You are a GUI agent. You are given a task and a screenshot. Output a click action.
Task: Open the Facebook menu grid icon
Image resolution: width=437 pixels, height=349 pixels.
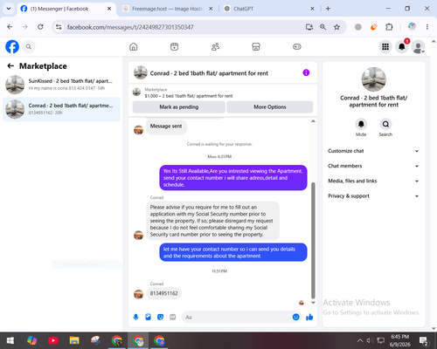(385, 46)
